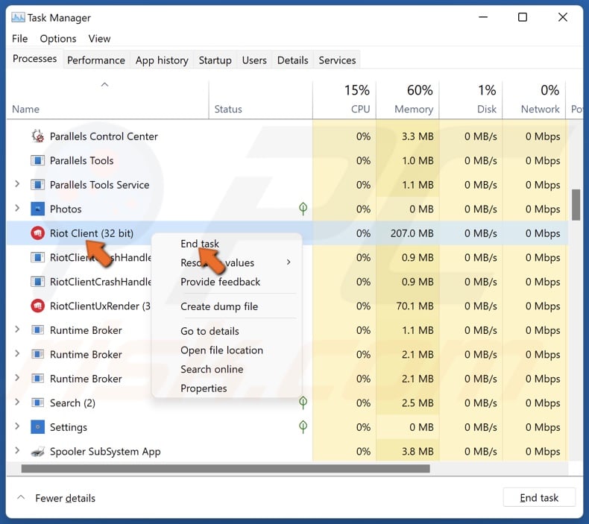The height and width of the screenshot is (524, 589).
Task: Sort by the Network column header
Action: (534, 100)
